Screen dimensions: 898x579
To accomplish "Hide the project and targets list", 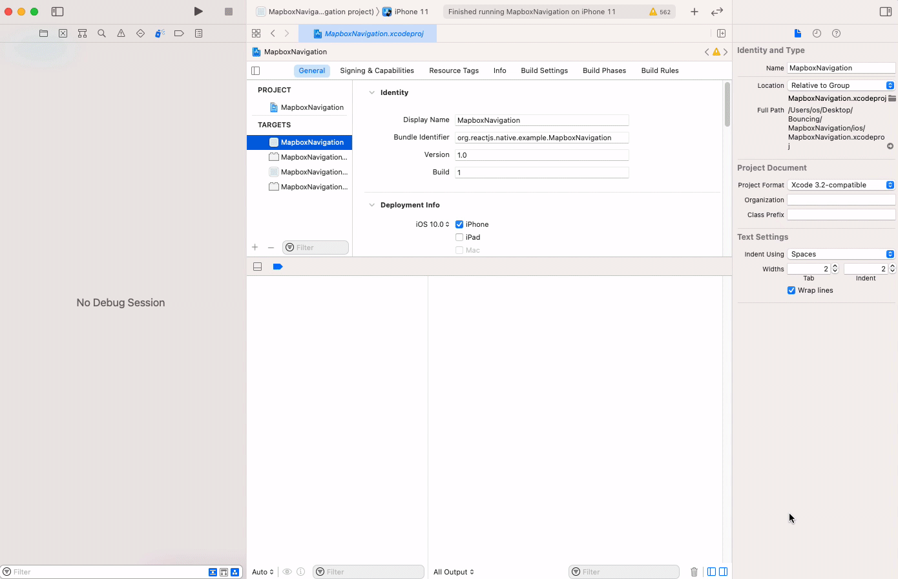I will click(255, 70).
